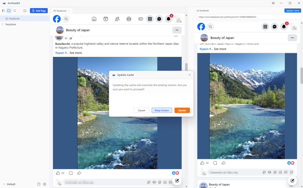Image resolution: width=303 pixels, height=188 pixels.
Task: Open the ArchiveKit hamburger menu
Action: (273, 3)
